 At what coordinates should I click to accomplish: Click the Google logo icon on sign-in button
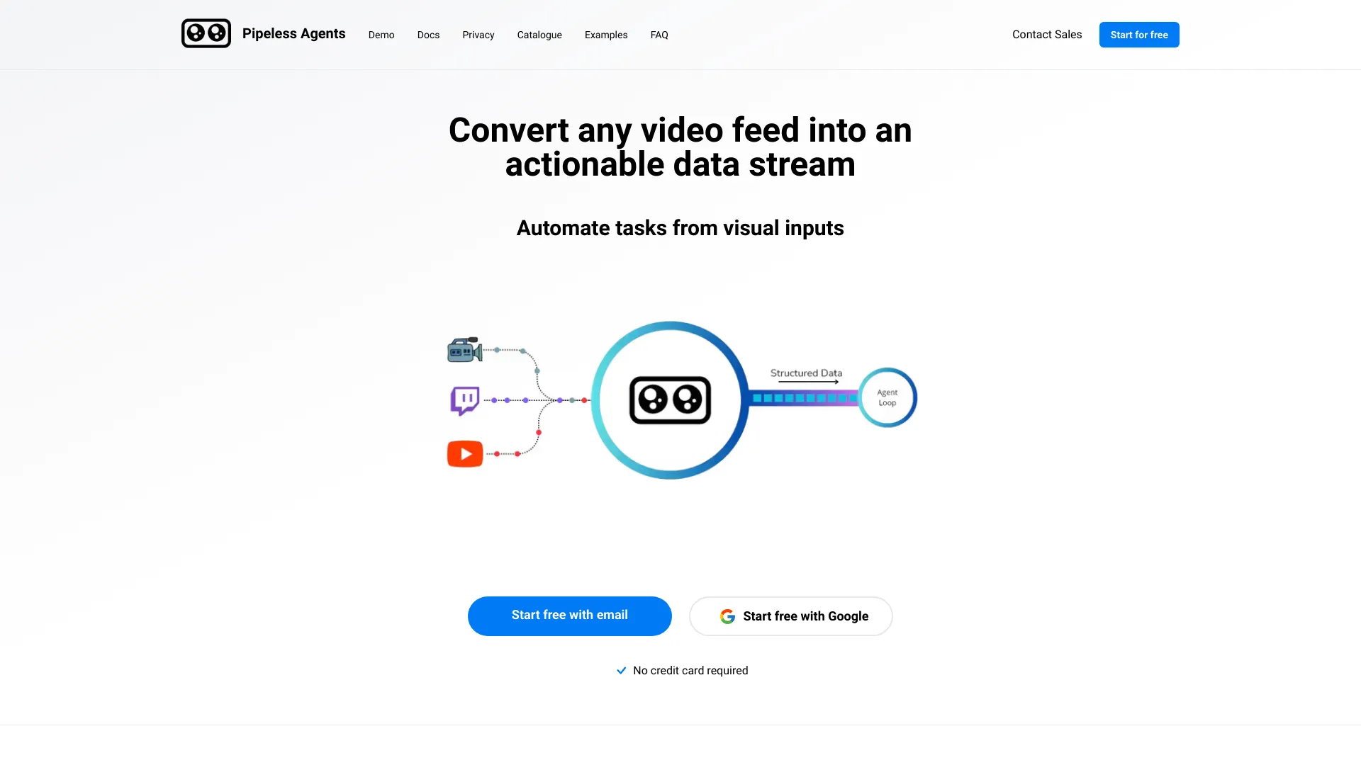727,616
